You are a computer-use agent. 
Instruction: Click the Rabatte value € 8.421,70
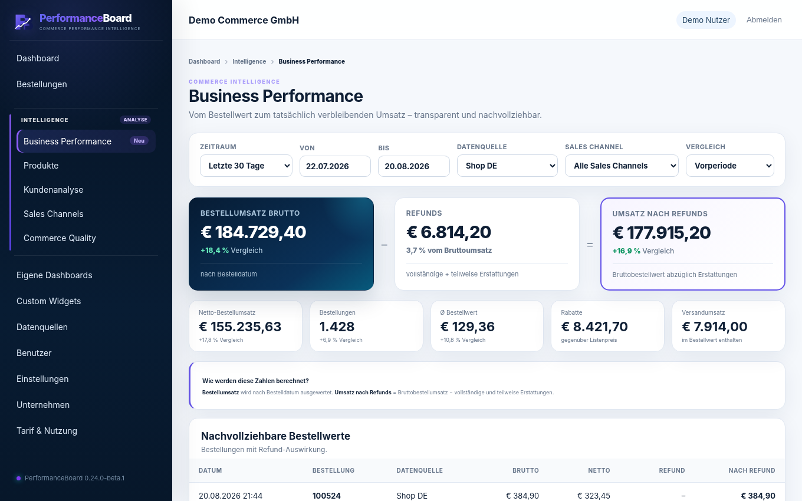[594, 327]
